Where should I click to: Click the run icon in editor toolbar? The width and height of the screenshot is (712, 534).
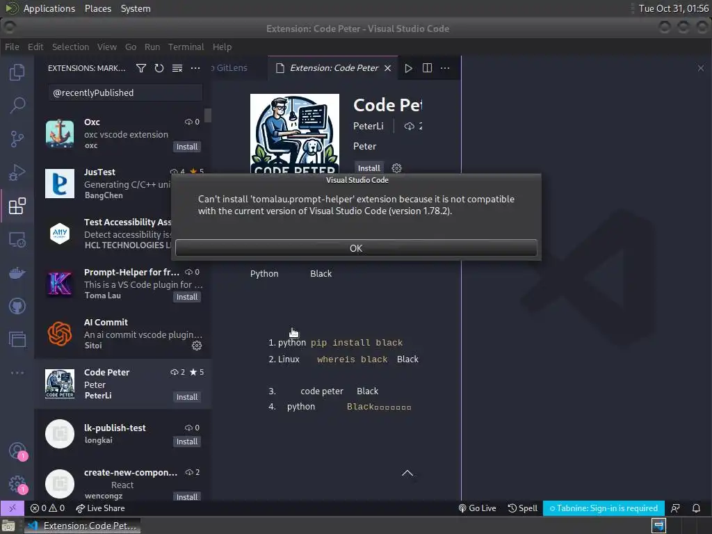tap(409, 68)
